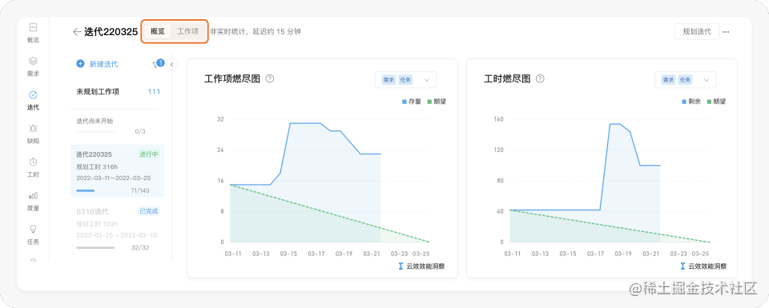Open the 工时 clock sidebar icon
The image size is (769, 308).
(x=33, y=162)
